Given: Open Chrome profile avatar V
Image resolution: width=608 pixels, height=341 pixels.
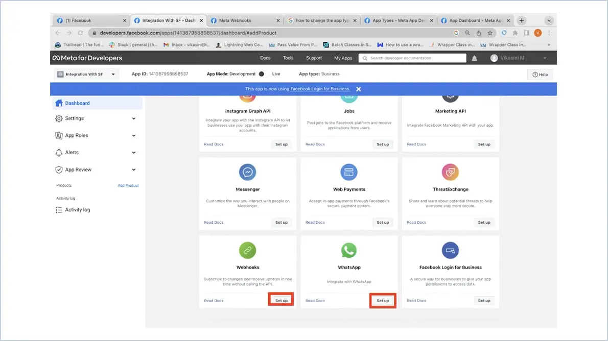Looking at the screenshot, I should tap(538, 33).
